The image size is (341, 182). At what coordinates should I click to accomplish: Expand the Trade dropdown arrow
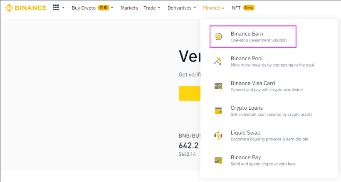(159, 8)
